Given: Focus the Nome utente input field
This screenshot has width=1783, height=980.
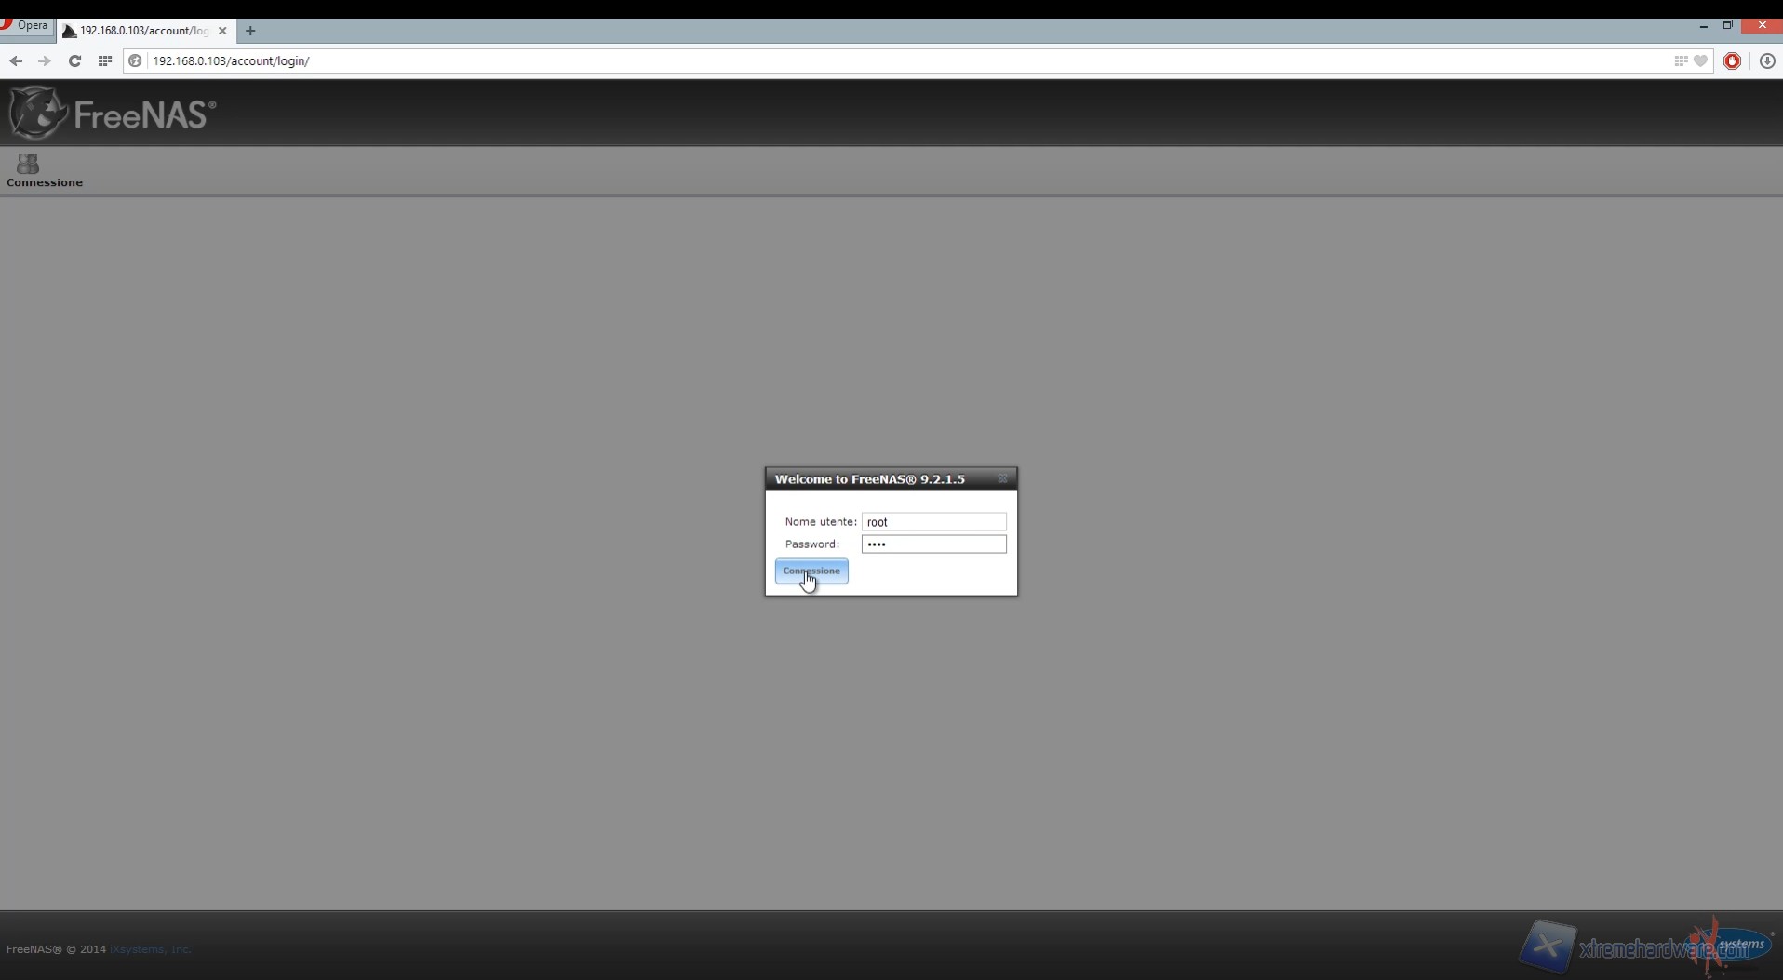Looking at the screenshot, I should tap(933, 522).
